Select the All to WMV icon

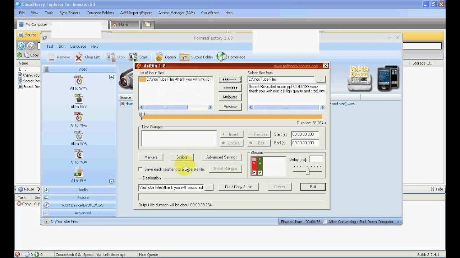click(79, 80)
